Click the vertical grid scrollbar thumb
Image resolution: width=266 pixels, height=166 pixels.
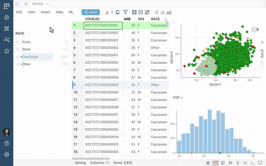[x=167, y=24]
